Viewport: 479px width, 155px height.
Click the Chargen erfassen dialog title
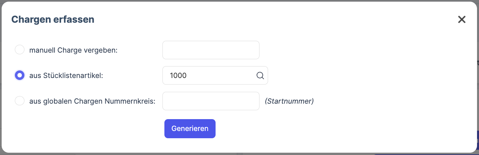[53, 20]
